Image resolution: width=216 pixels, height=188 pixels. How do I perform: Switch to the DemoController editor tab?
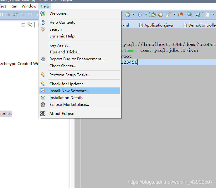[199, 25]
